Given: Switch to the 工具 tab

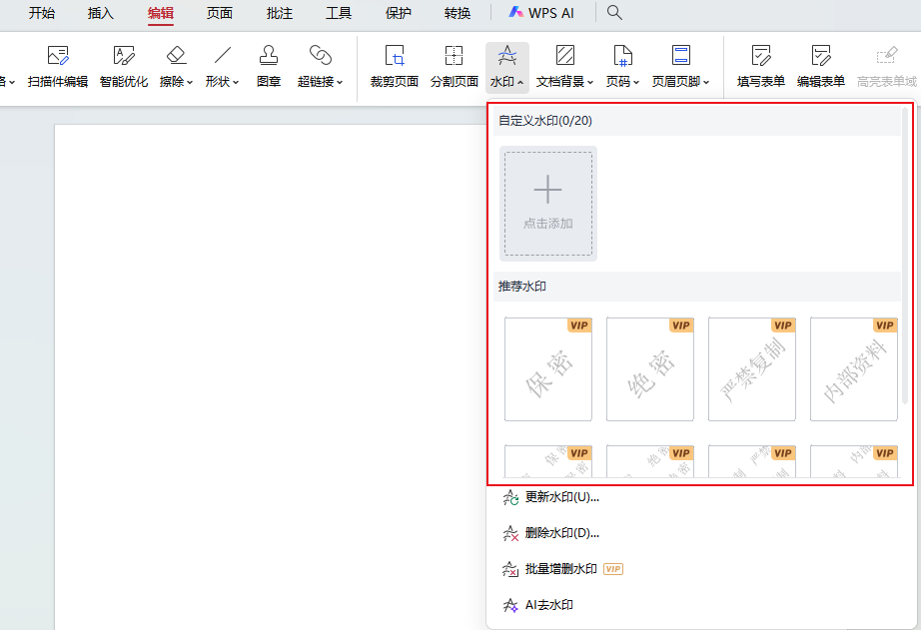Looking at the screenshot, I should point(339,13).
